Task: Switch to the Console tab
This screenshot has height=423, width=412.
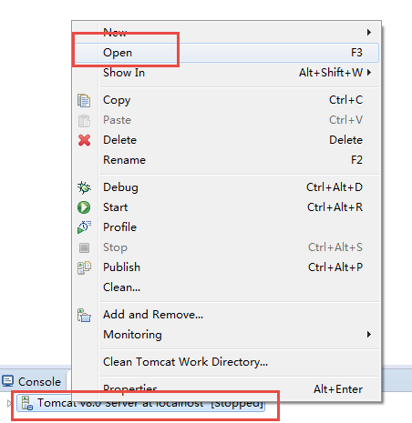Action: 32,381
